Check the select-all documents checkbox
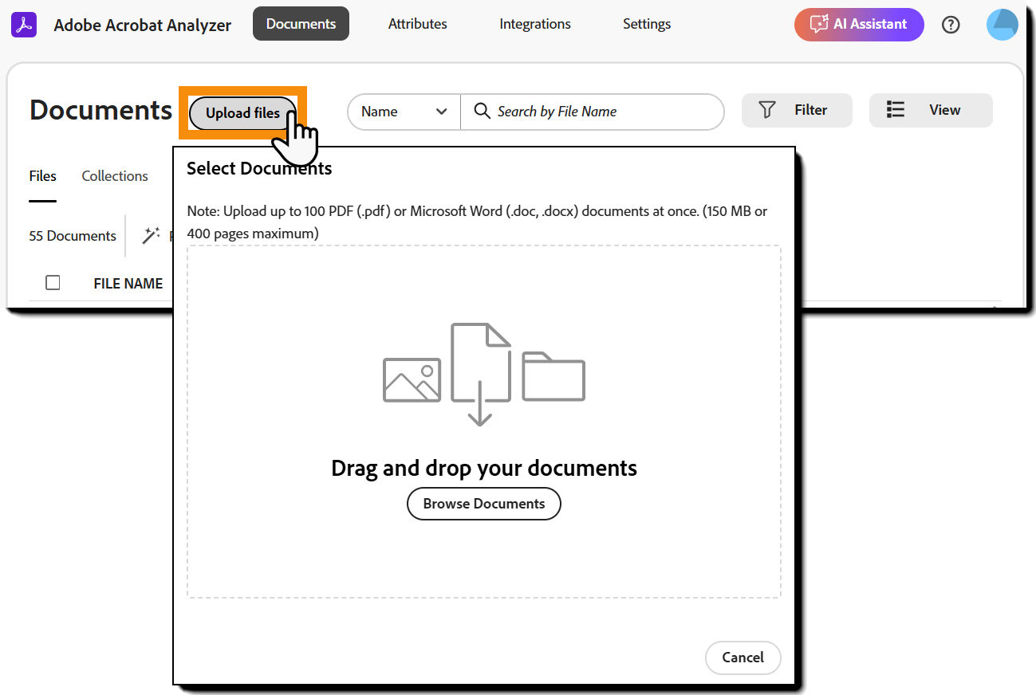Image resolution: width=1036 pixels, height=695 pixels. click(53, 282)
